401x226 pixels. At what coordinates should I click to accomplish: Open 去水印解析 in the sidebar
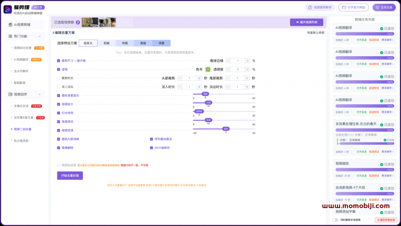point(21,71)
